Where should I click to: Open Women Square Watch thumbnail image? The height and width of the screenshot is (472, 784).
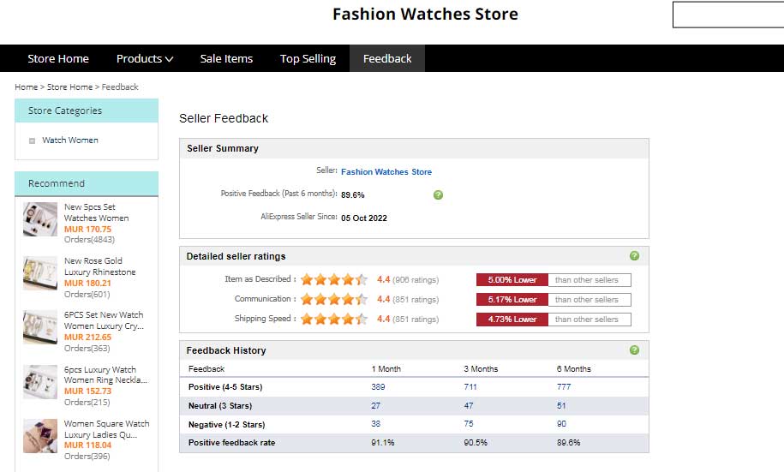(x=40, y=435)
